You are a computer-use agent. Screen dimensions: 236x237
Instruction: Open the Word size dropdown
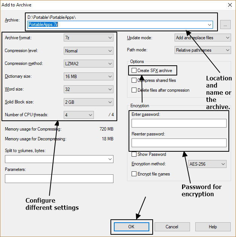[89, 89]
